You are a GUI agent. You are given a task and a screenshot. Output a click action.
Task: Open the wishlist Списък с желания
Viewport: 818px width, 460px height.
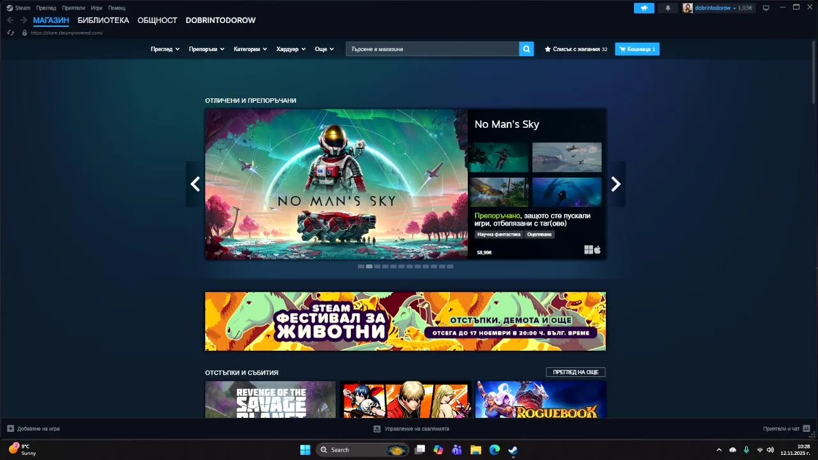[576, 49]
